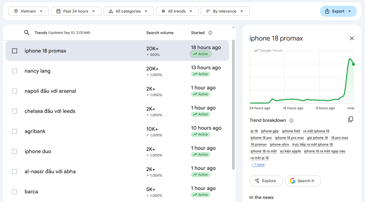This screenshot has width=365, height=202.
Task: Show more breakdown terms via +1 more
Action: (258, 165)
